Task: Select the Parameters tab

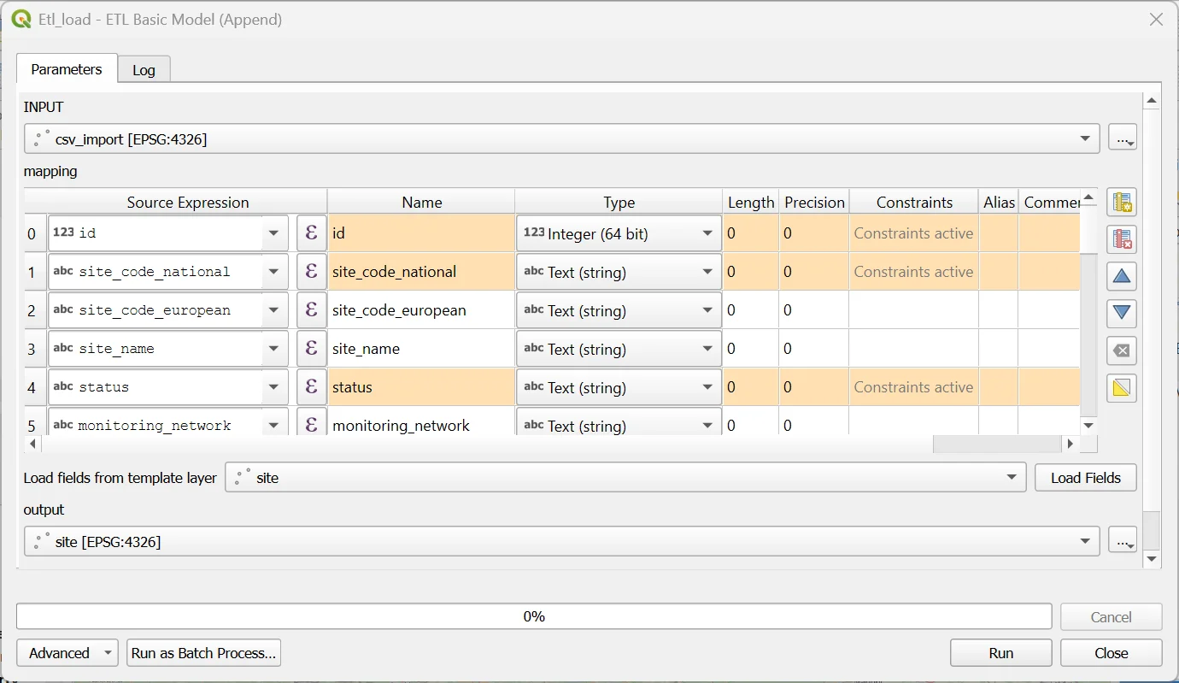Action: pos(66,69)
